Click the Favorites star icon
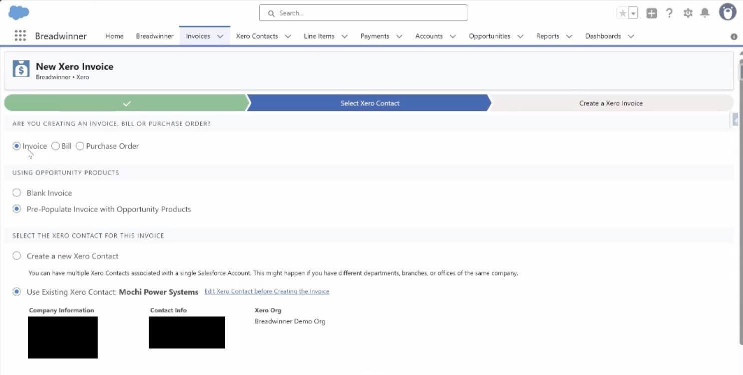The image size is (743, 375). tap(622, 13)
